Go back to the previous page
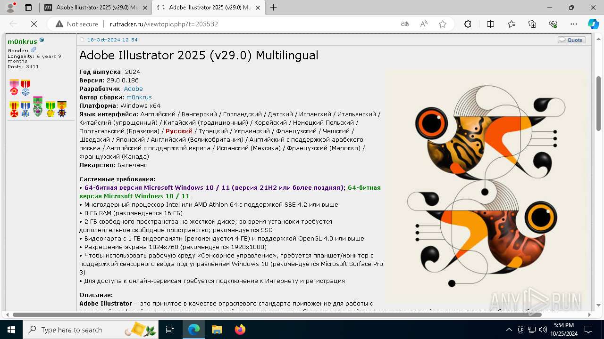Screen dimensions: 604x339 point(13,24)
